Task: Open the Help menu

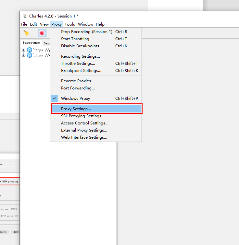Action: [100, 24]
